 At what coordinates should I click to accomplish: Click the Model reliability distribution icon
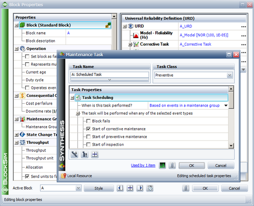[x=136, y=35]
